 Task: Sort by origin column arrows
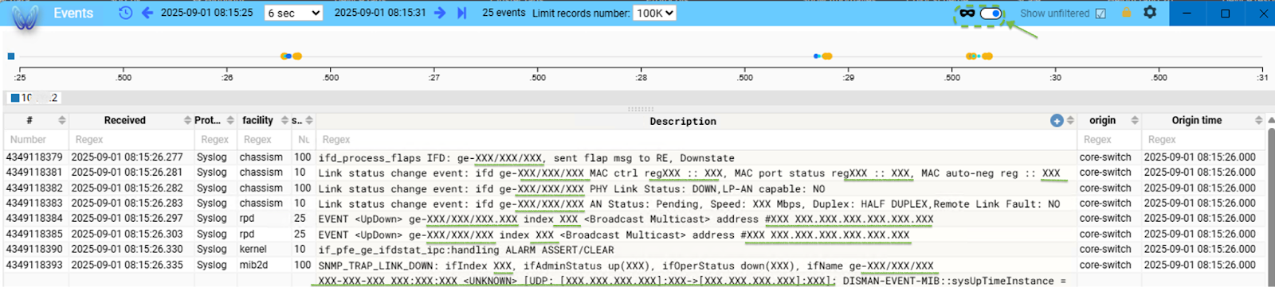click(x=1135, y=120)
